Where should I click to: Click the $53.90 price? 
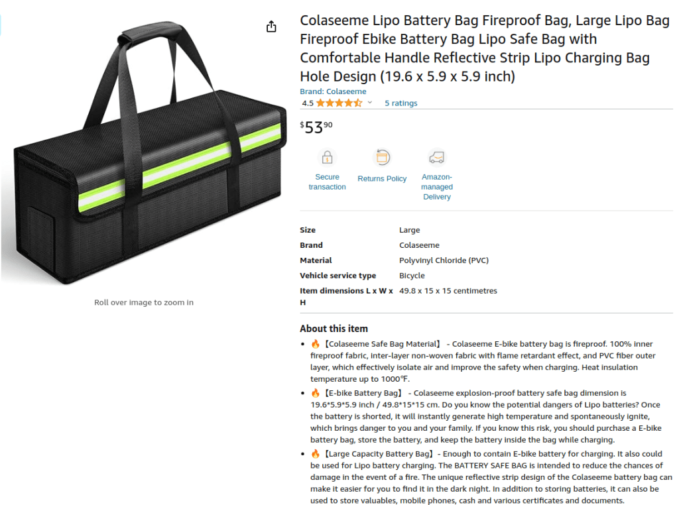coord(317,127)
